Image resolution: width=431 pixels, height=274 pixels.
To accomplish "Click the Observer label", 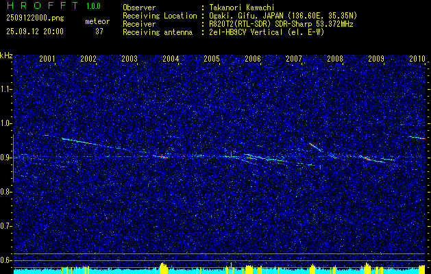I will [139, 8].
